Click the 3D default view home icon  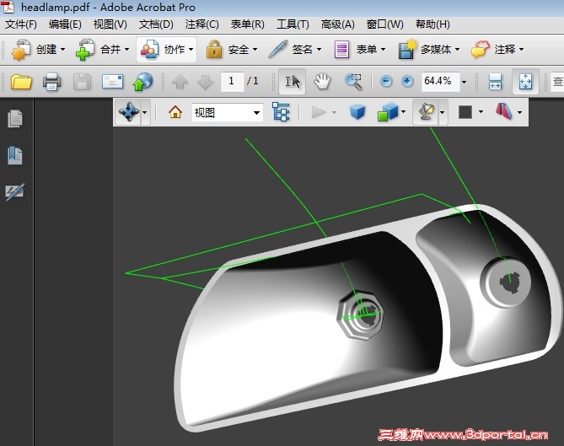pos(175,112)
